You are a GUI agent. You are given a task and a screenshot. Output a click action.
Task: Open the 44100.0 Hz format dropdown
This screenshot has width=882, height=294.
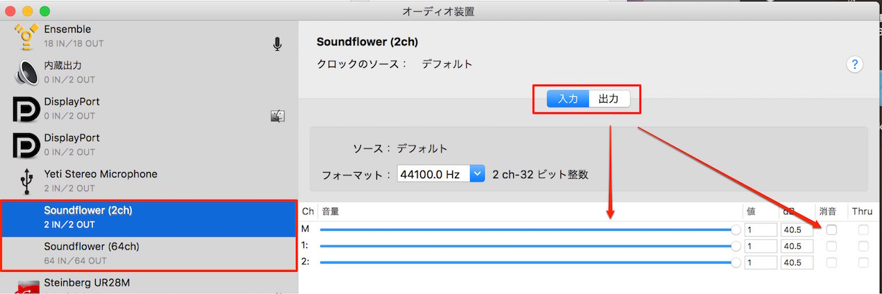point(440,174)
